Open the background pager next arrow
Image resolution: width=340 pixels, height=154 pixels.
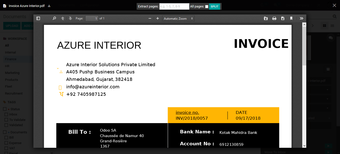click(313, 26)
